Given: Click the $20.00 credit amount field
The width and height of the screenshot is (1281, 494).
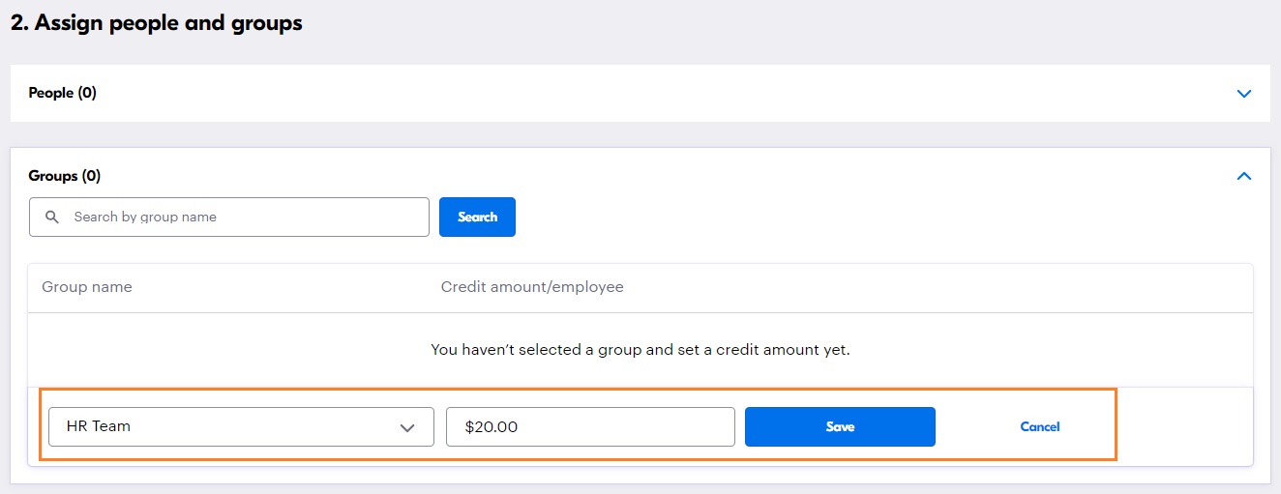Looking at the screenshot, I should click(x=590, y=426).
